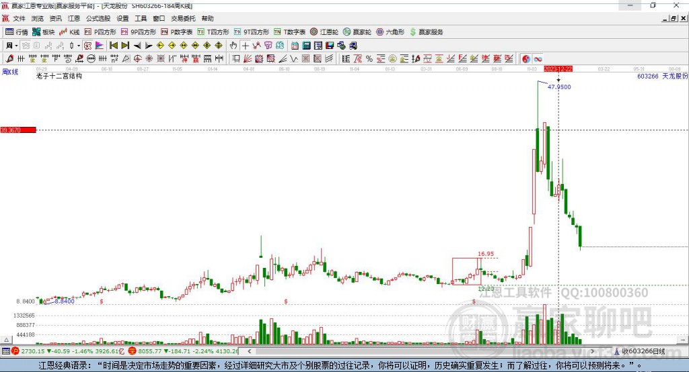689x372 pixels.
Task: Click the 16.95 price annotation
Action: pos(486,254)
